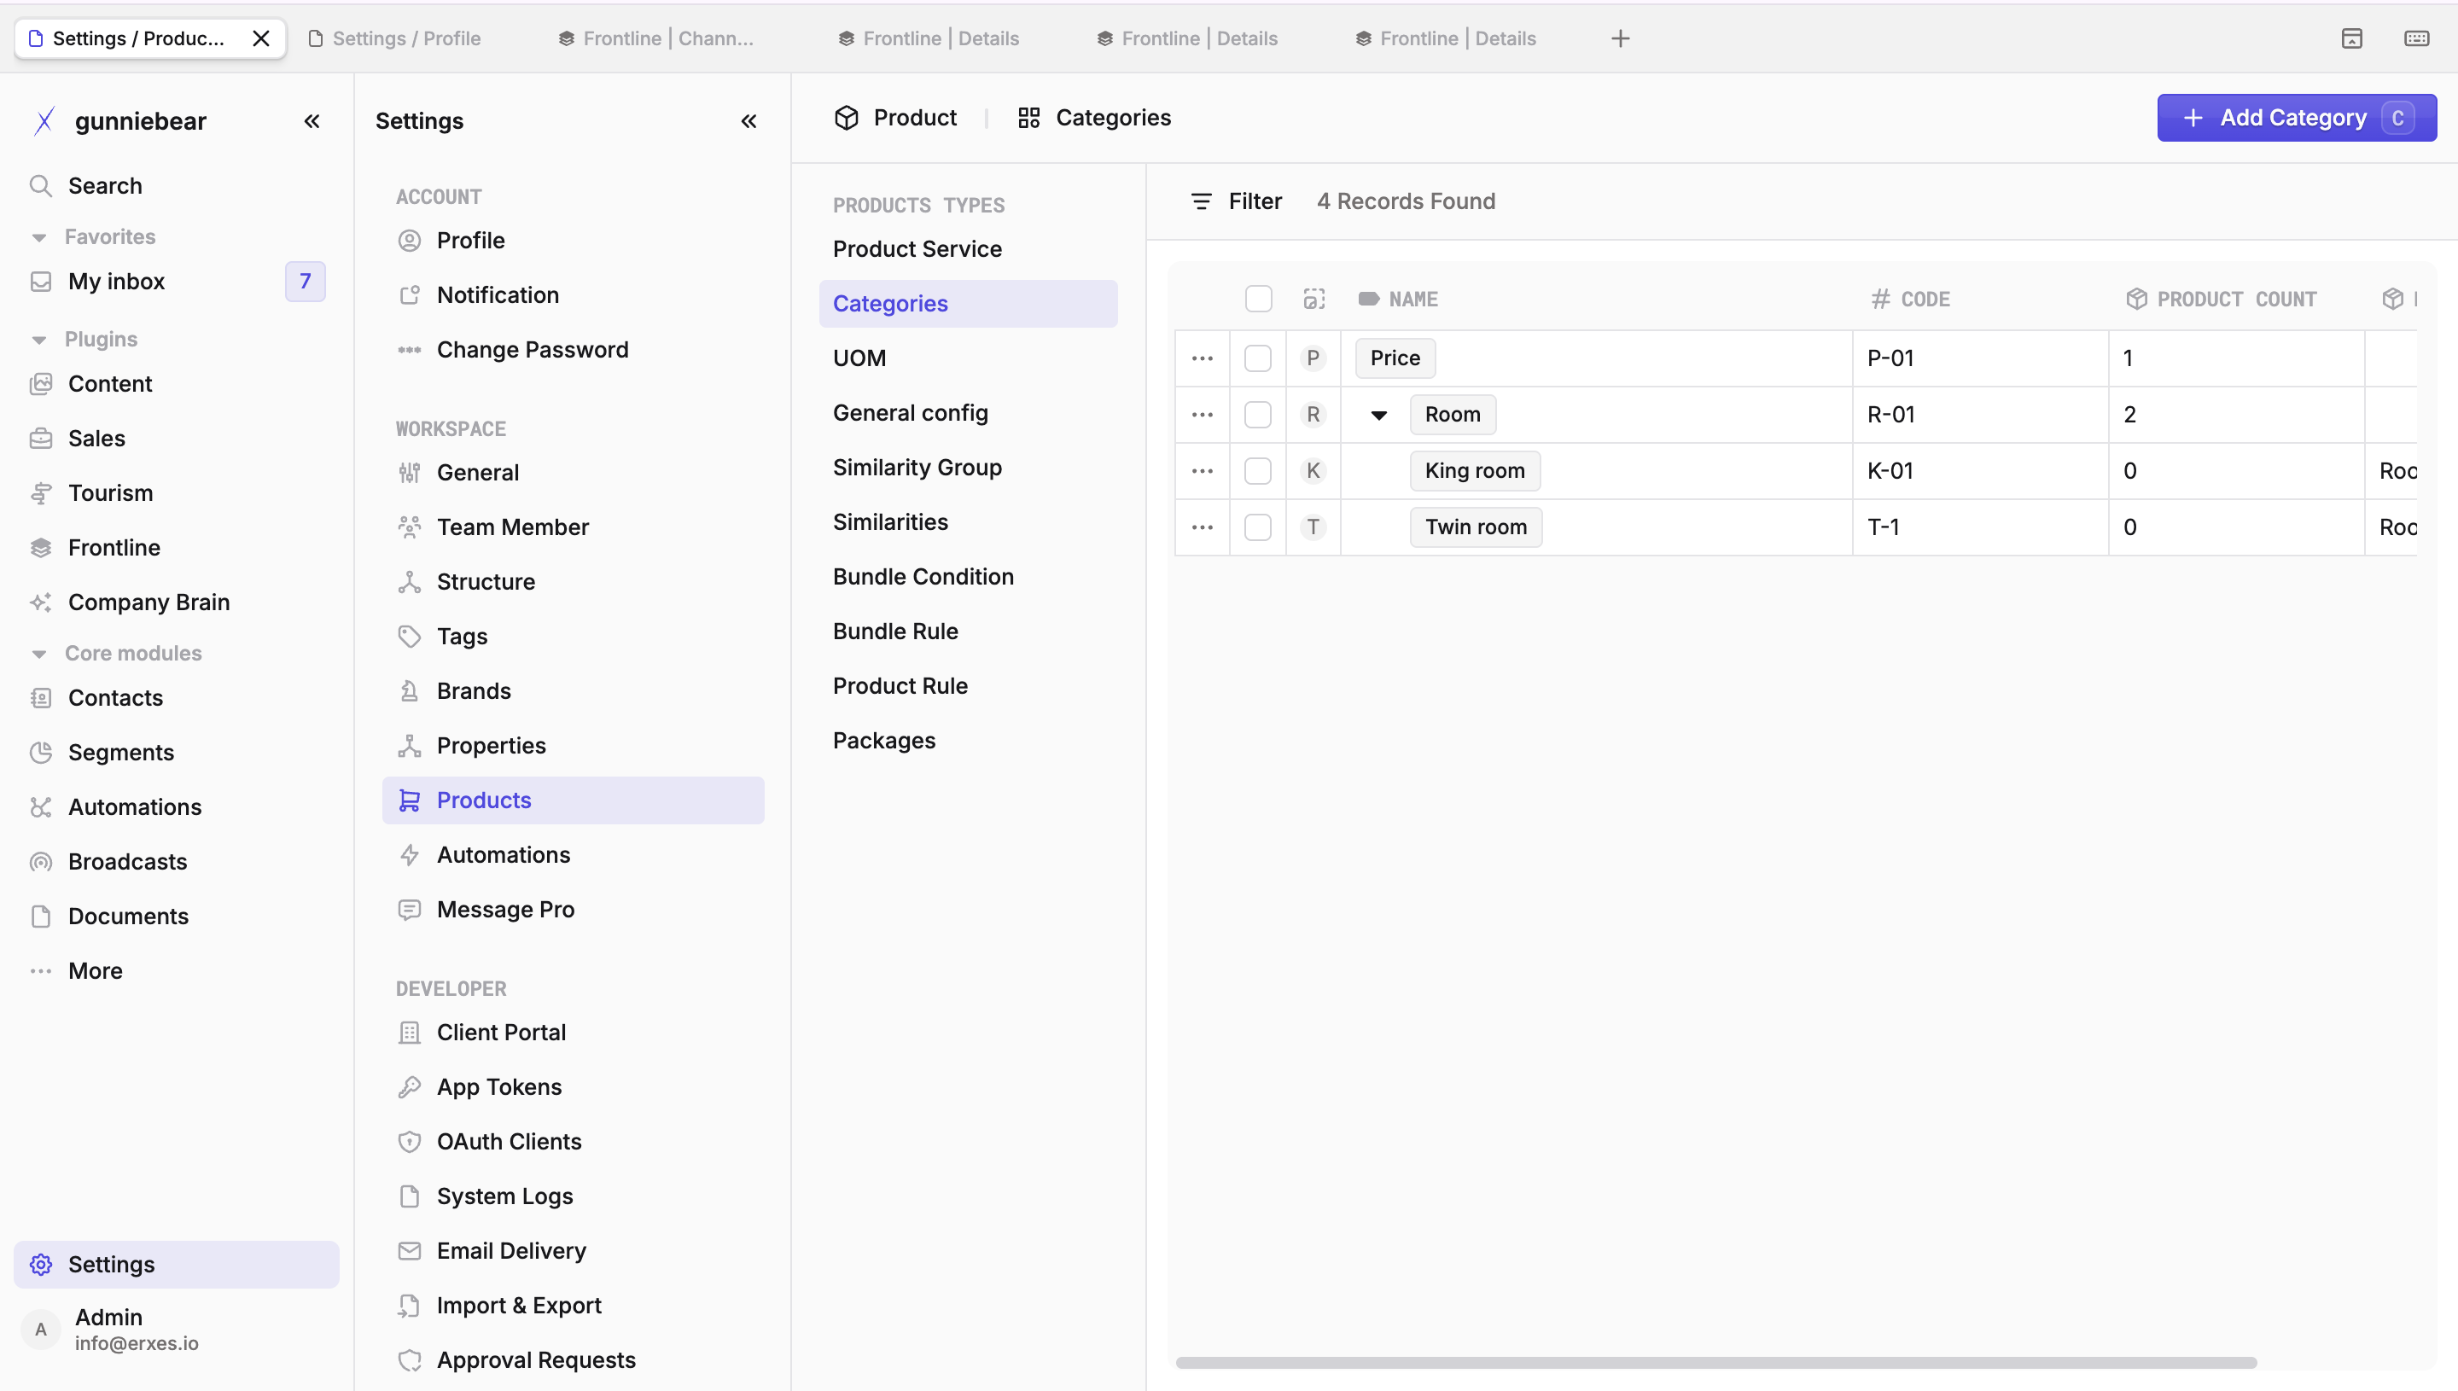2458x1391 pixels.
Task: Check the Price row checkbox
Action: point(1258,358)
